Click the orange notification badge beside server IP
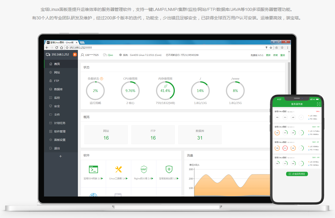The image size is (335, 218). 75,55
